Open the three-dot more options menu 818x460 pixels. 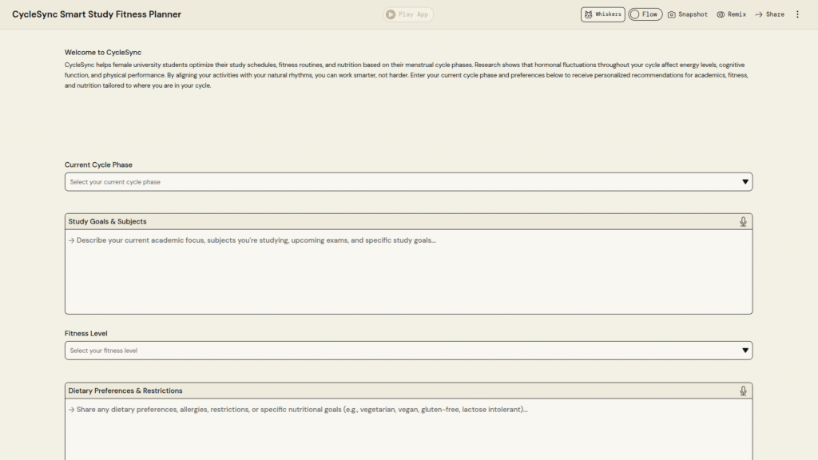click(x=797, y=14)
